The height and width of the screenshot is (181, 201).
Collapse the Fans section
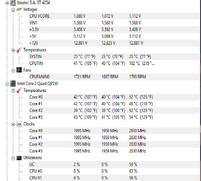pos(13,71)
